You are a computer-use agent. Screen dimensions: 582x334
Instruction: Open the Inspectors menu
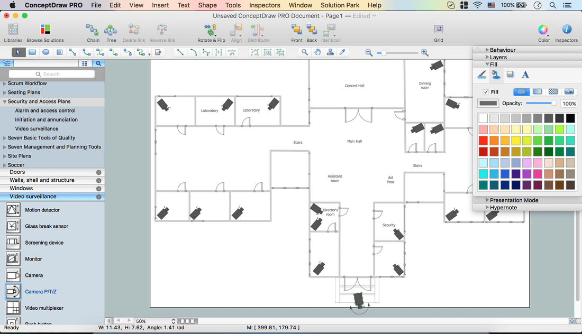coord(265,5)
